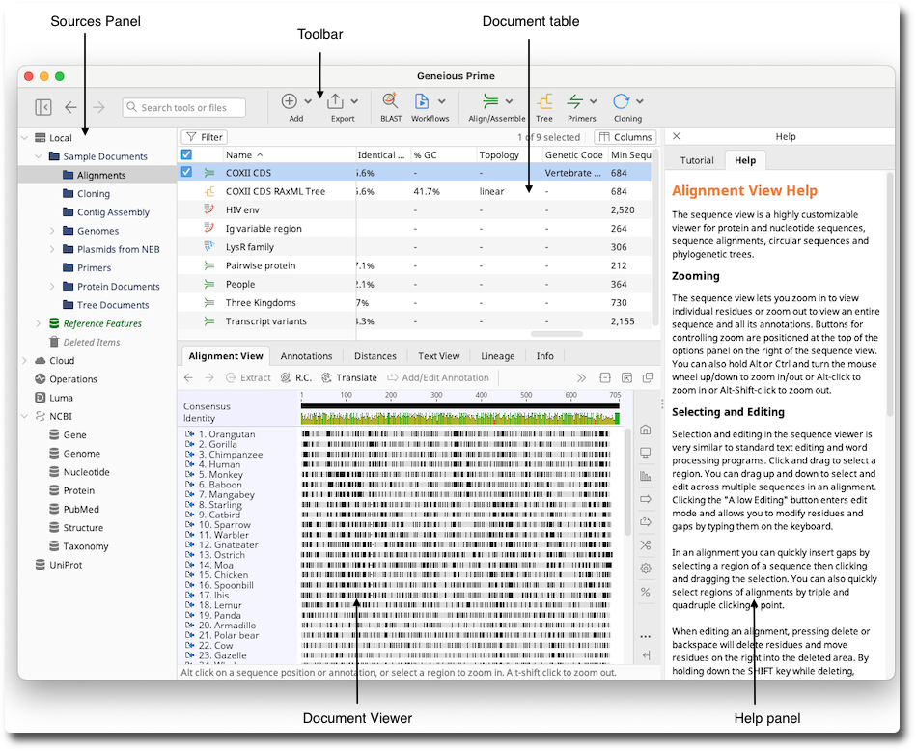This screenshot has height=751, width=916.
Task: Click Add/Edit Annotation
Action: click(438, 377)
